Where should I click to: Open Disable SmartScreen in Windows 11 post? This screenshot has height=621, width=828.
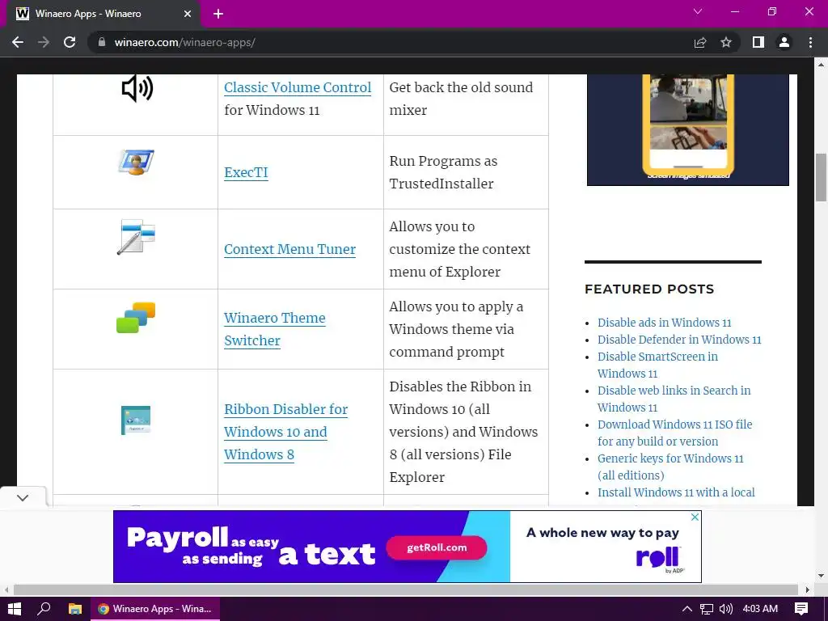pyautogui.click(x=657, y=365)
